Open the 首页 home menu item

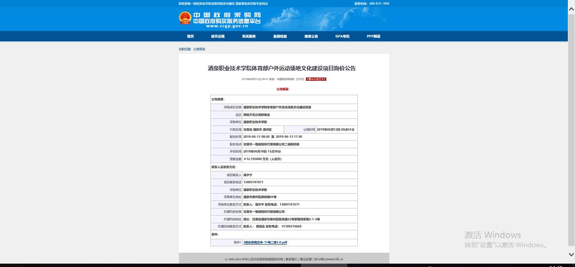click(x=190, y=36)
